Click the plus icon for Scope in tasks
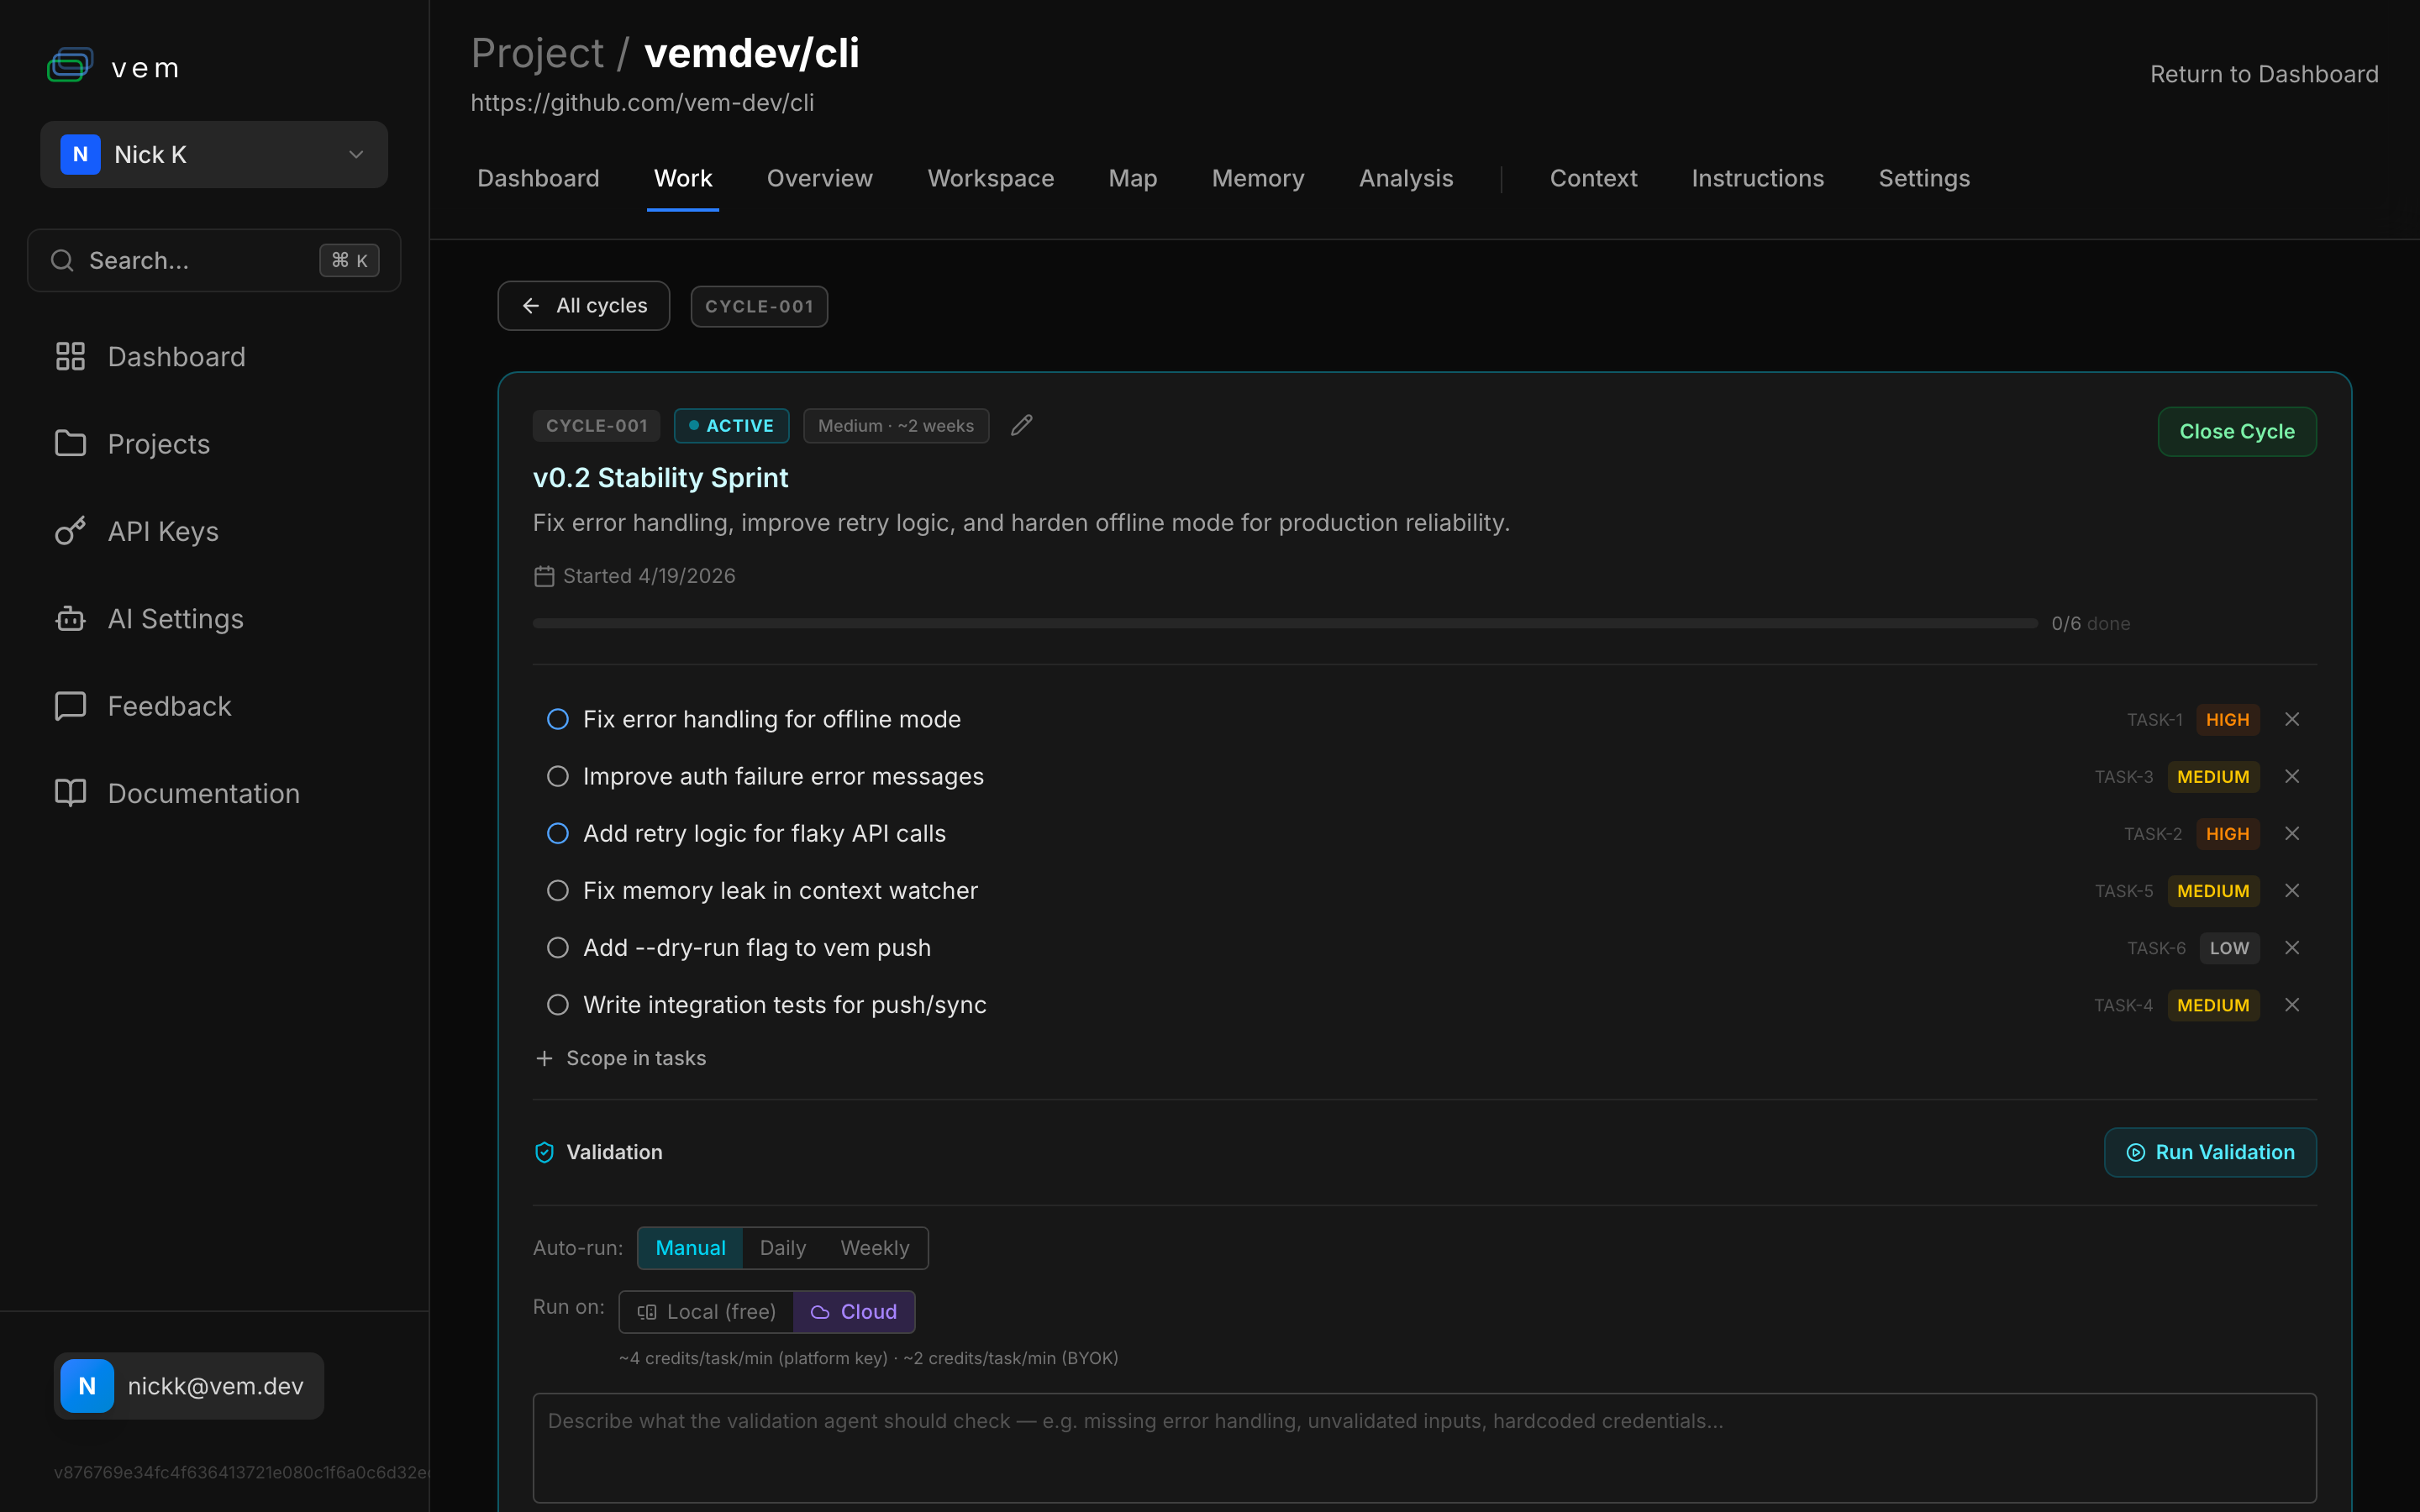Image resolution: width=2420 pixels, height=1512 pixels. click(544, 1058)
